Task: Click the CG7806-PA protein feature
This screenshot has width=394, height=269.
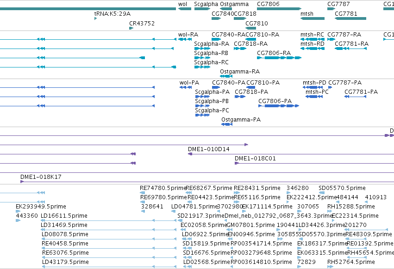Action: [279, 106]
